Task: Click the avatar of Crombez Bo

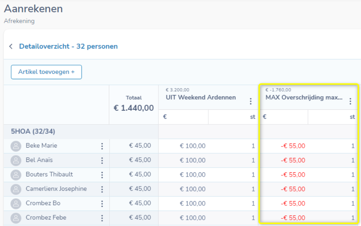Action: click(x=16, y=204)
